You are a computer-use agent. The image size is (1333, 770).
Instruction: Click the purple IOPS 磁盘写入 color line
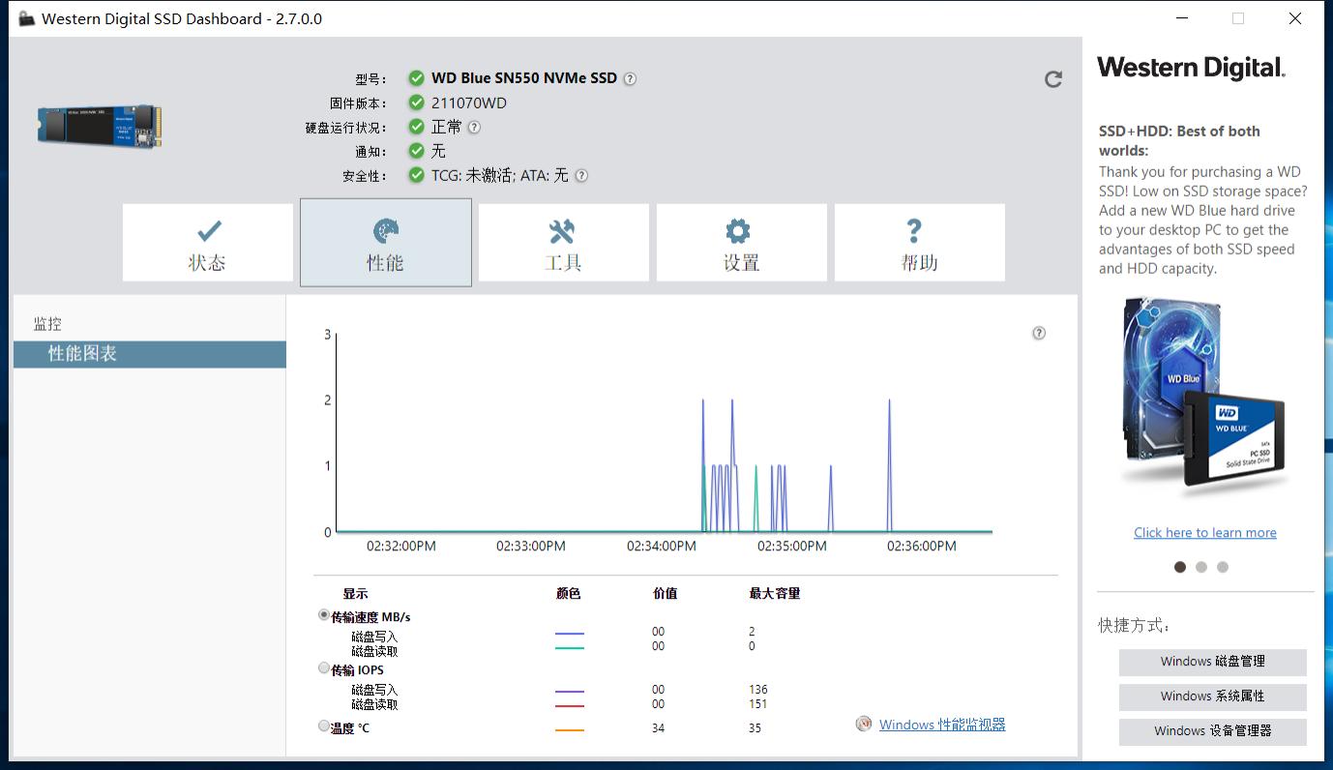570,692
